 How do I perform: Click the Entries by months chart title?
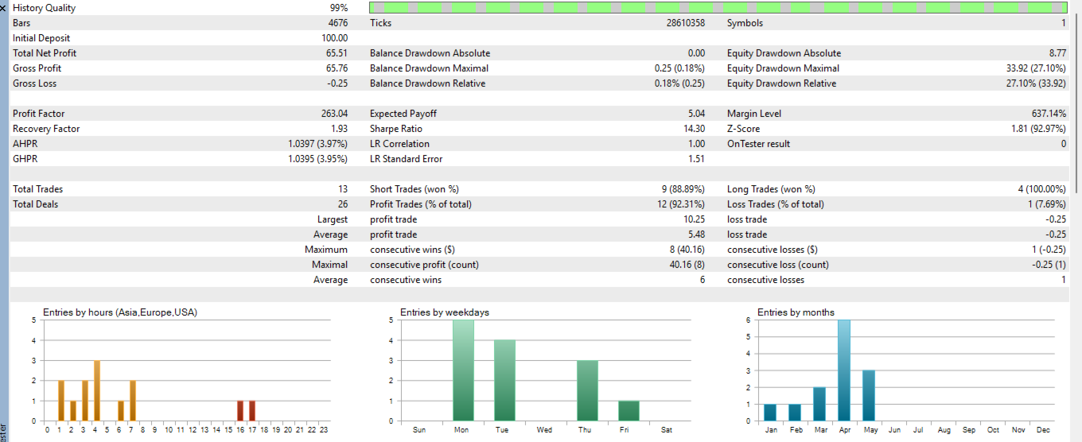pyautogui.click(x=796, y=312)
